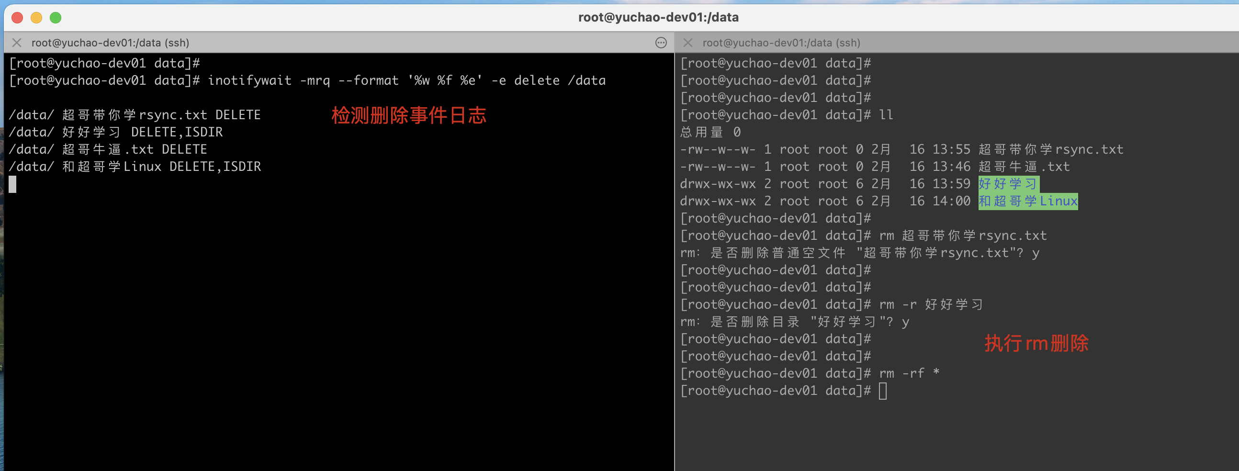Screen dimensions: 1239x471
Task: Click the rm -rf * command text
Action: tap(909, 373)
